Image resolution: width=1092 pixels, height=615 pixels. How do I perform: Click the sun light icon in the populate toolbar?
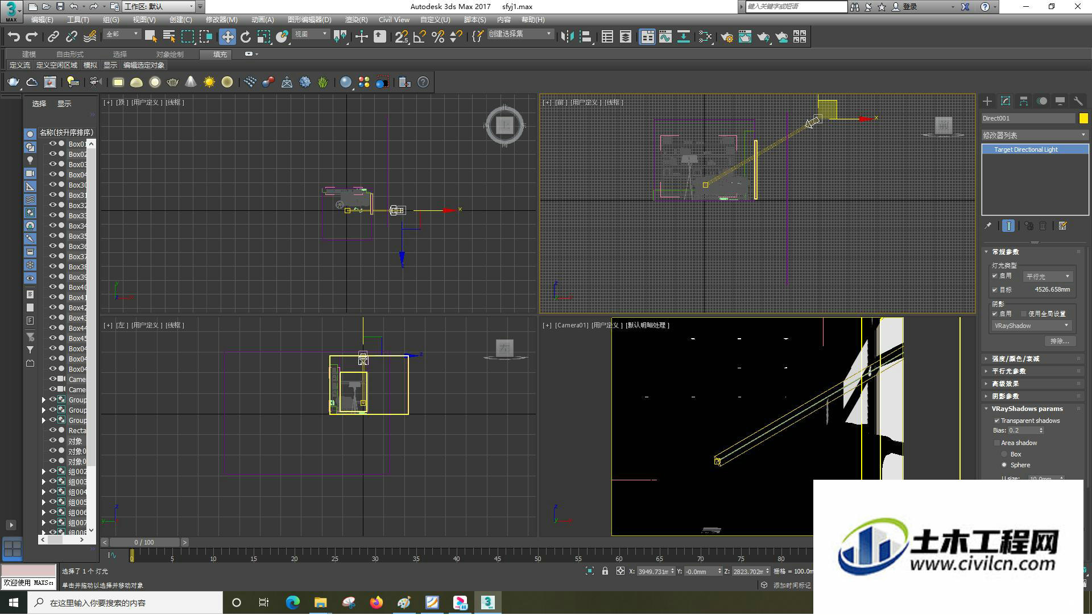tap(209, 82)
